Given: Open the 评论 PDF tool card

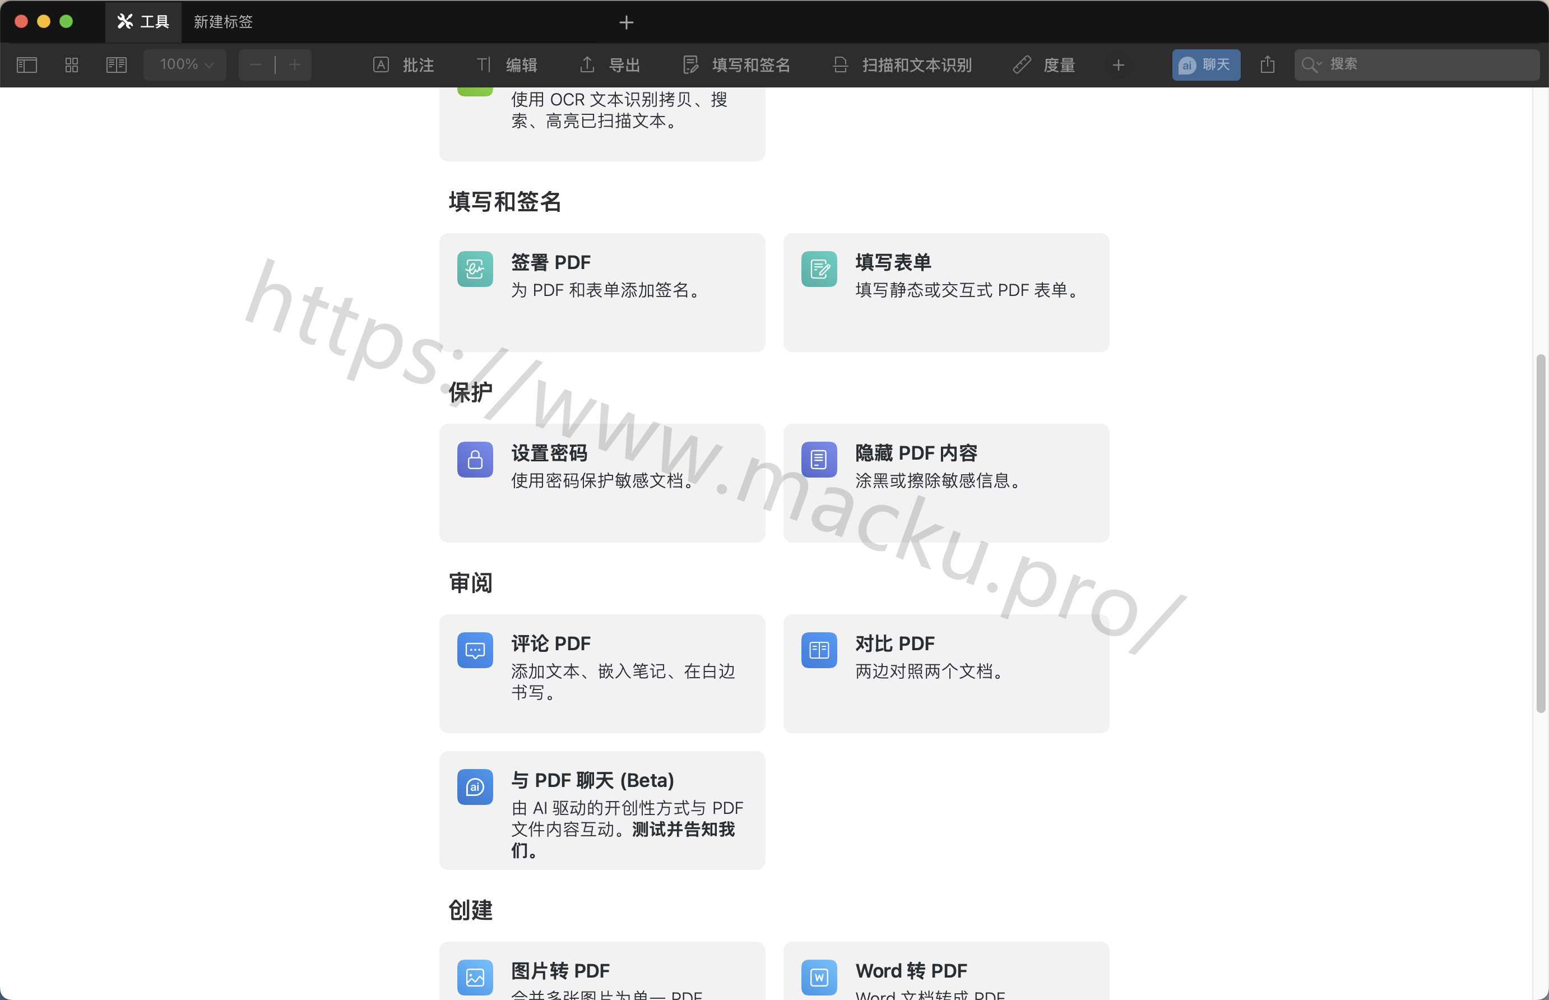Looking at the screenshot, I should [602, 673].
